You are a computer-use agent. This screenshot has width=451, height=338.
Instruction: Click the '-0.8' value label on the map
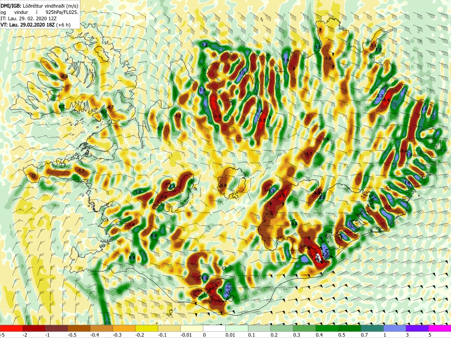tap(64, 77)
